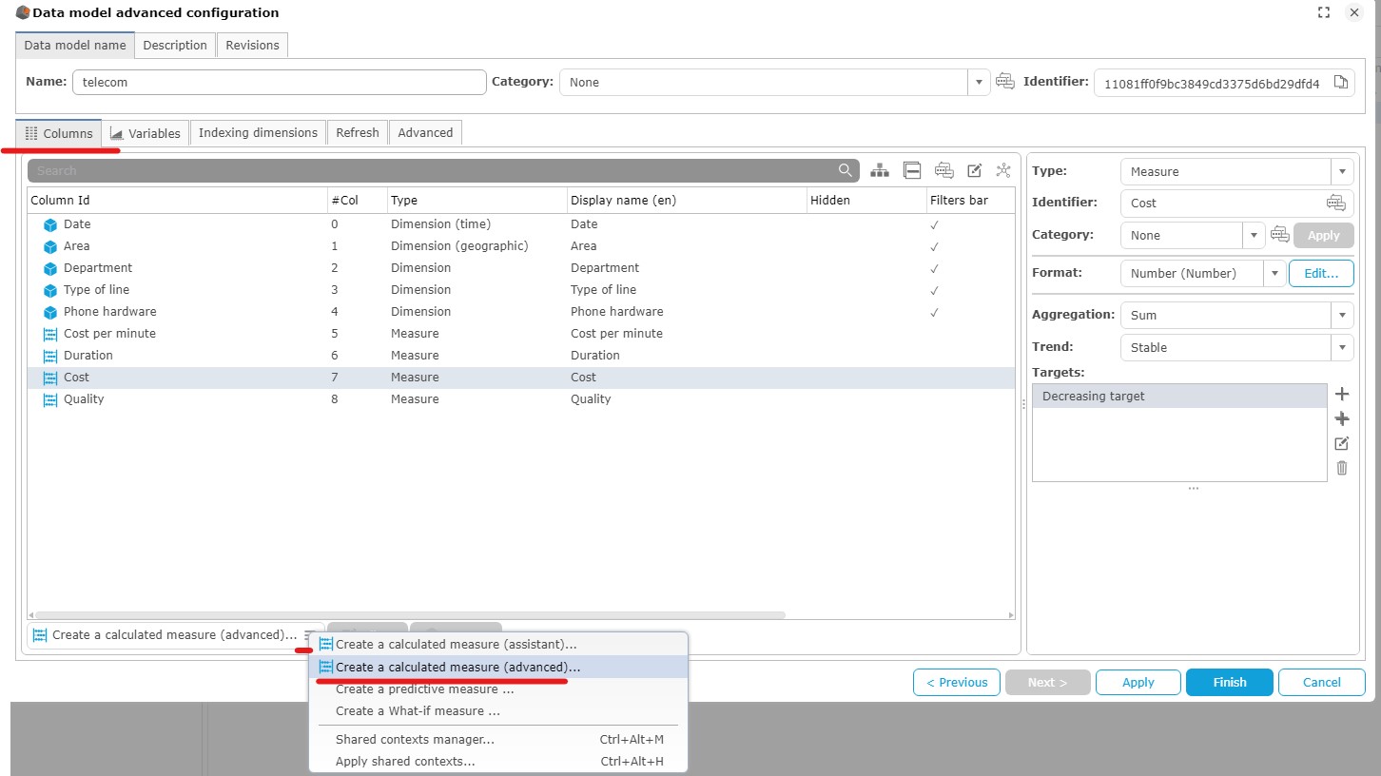Viewport: 1381px width, 776px height.
Task: Click the search magnifier icon in the columns search bar
Action: [846, 170]
